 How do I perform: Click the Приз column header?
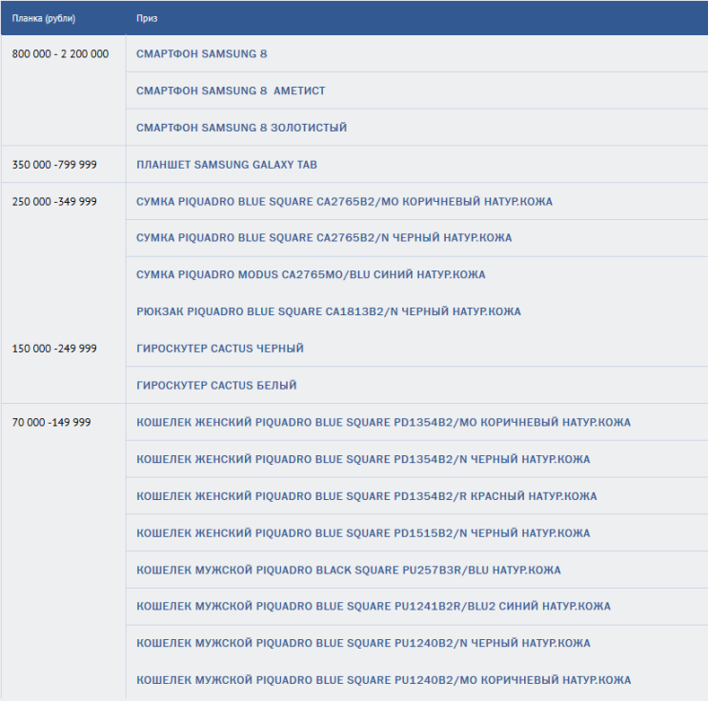[x=147, y=18]
